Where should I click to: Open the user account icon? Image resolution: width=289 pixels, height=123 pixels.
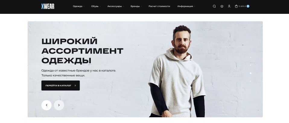(229, 6)
